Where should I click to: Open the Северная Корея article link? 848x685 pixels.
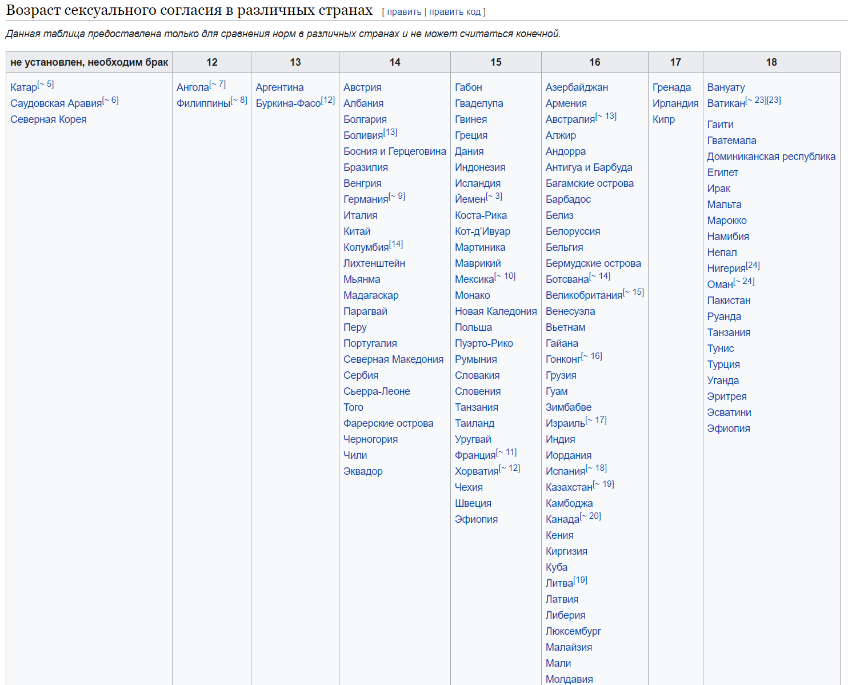pyautogui.click(x=49, y=119)
